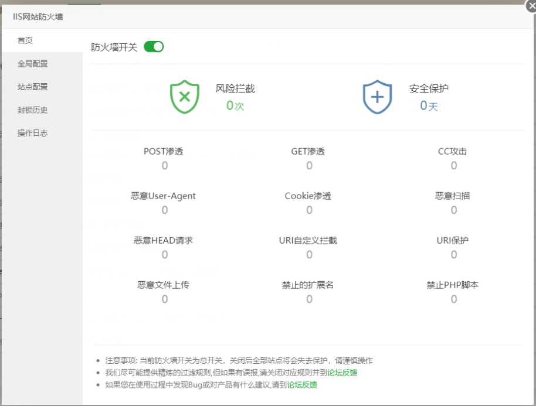This screenshot has width=536, height=406.
Task: Turn off the 防火墙开关 toggle
Action: (154, 47)
